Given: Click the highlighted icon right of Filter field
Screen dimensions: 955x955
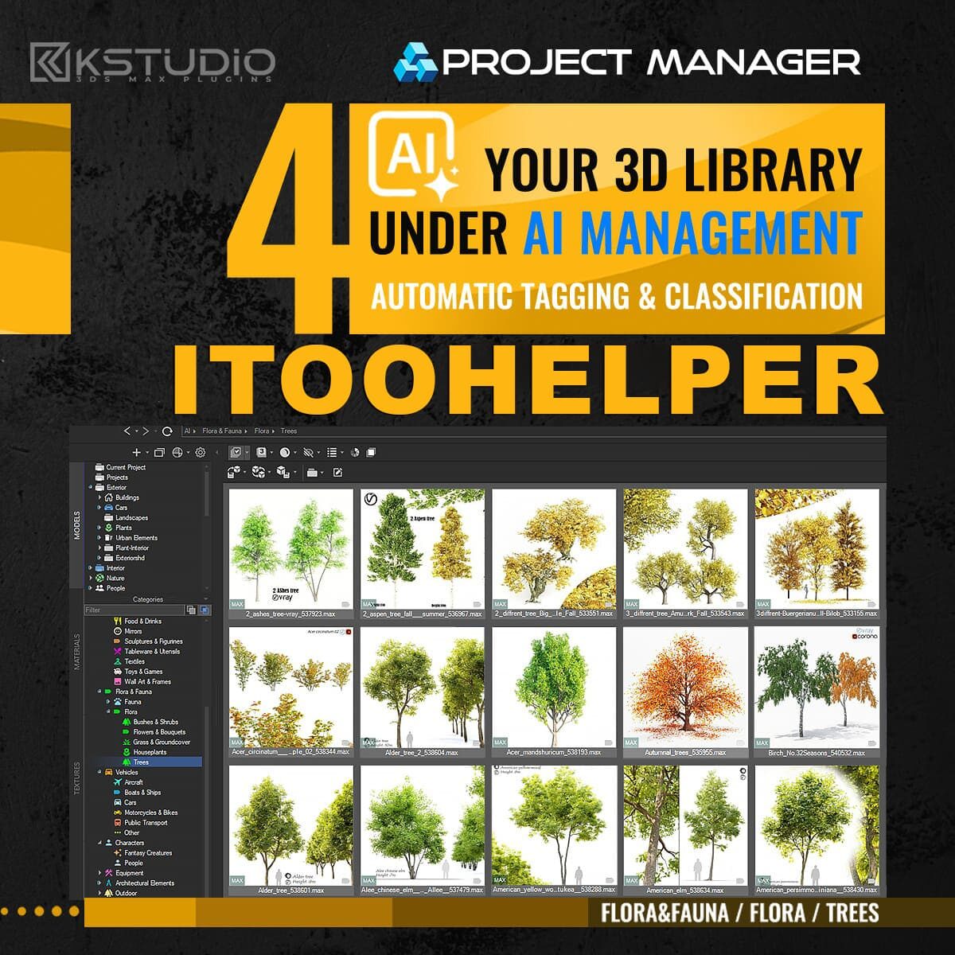Looking at the screenshot, I should [205, 610].
